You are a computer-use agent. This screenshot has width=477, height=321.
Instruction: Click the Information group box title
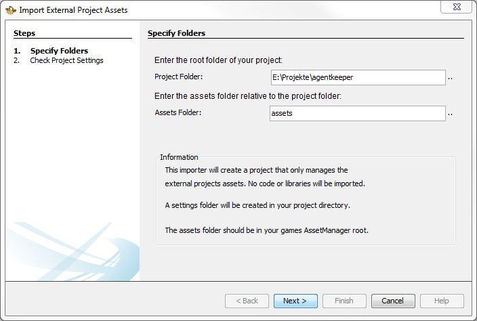coord(179,157)
